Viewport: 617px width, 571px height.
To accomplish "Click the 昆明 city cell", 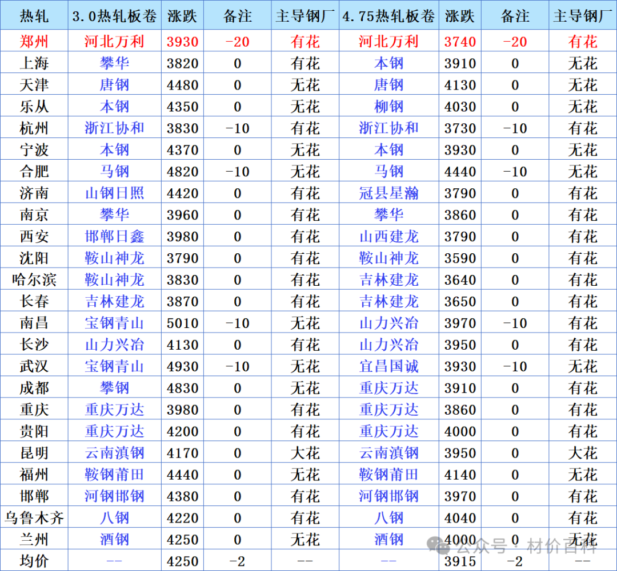I will (x=34, y=452).
